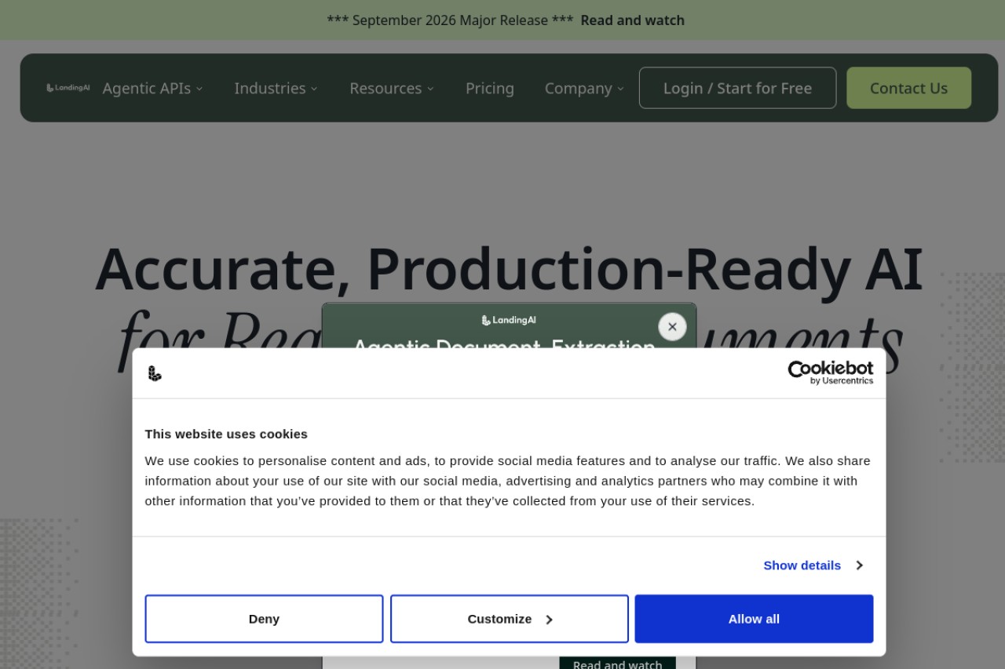The height and width of the screenshot is (669, 1005).
Task: Open the Pricing page
Action: click(x=490, y=88)
